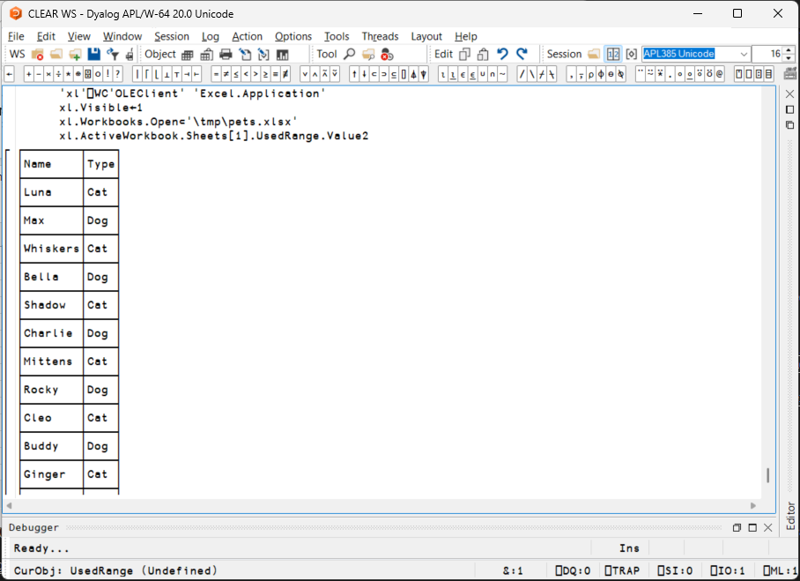
Task: Float the Debugger pane with restore icon
Action: (737, 527)
